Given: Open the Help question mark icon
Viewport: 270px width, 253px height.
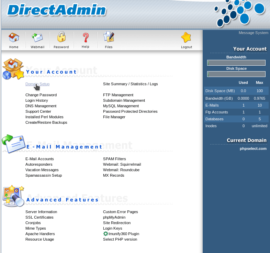Looking at the screenshot, I should click(86, 37).
